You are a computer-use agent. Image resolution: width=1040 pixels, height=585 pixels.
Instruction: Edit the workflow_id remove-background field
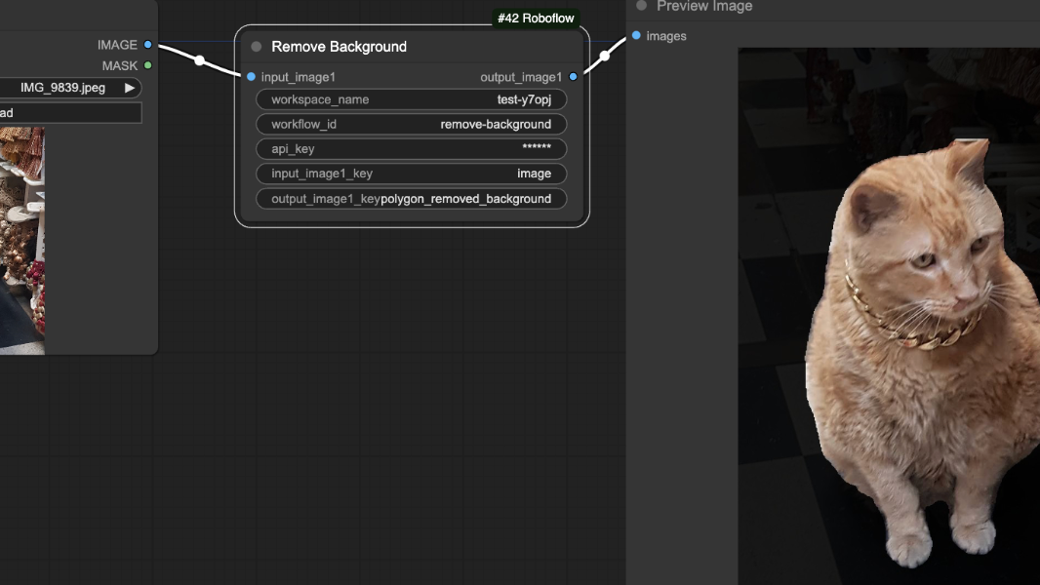(x=411, y=125)
